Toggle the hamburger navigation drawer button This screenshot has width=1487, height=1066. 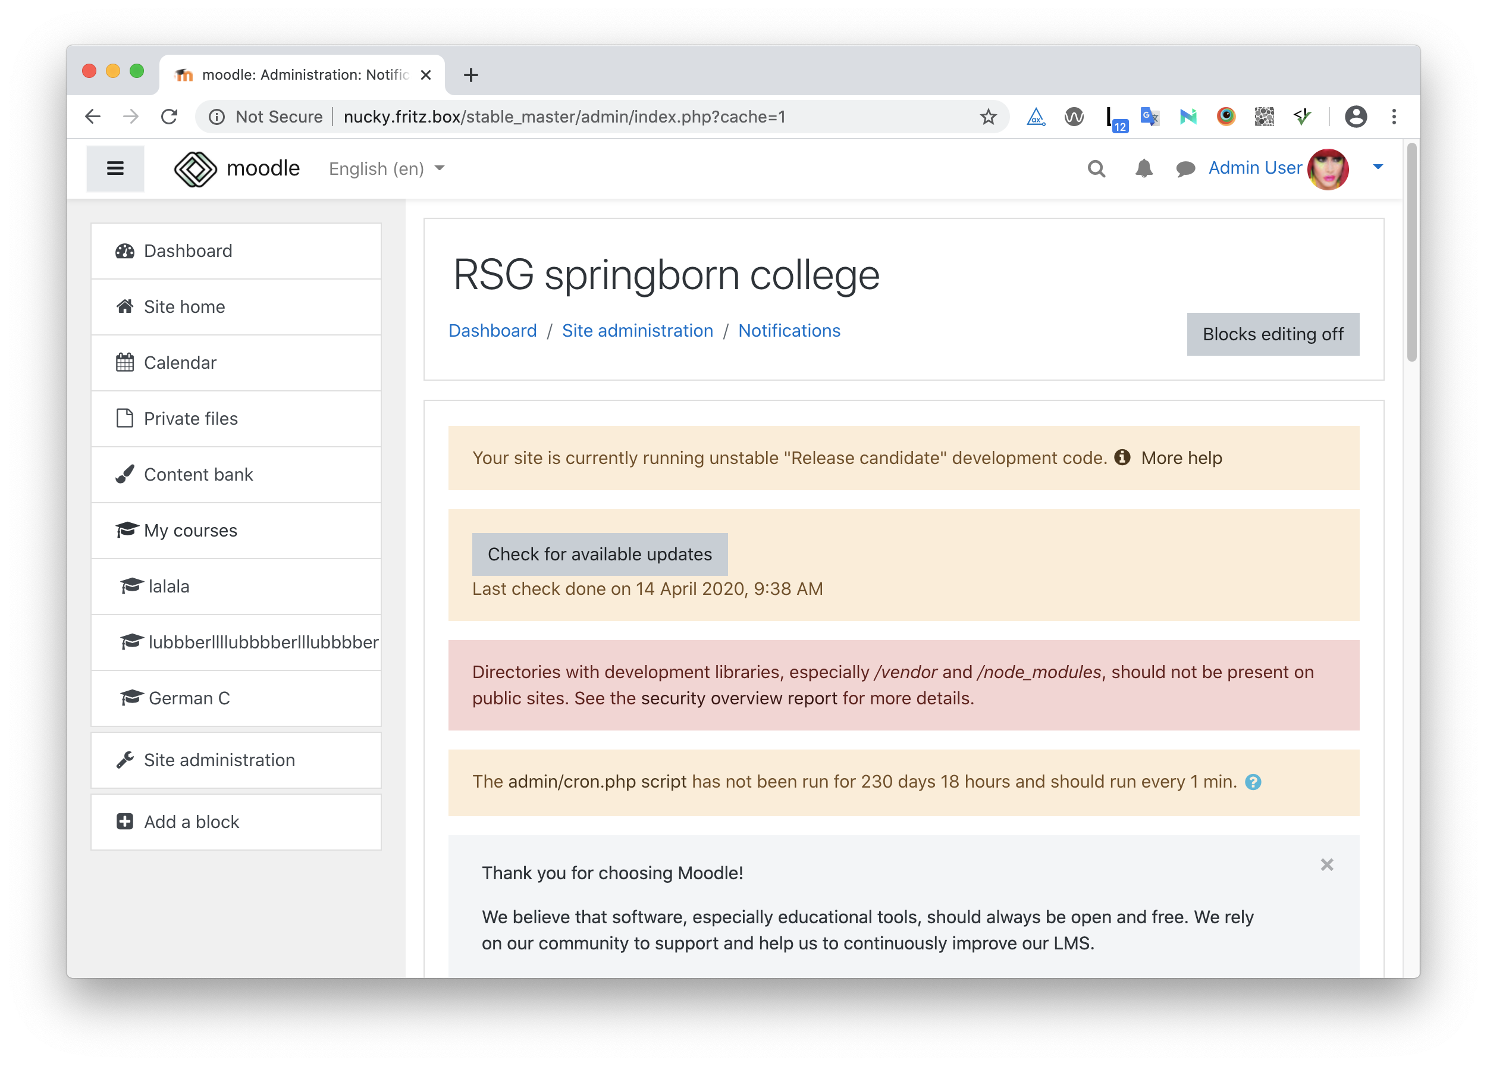(x=115, y=168)
